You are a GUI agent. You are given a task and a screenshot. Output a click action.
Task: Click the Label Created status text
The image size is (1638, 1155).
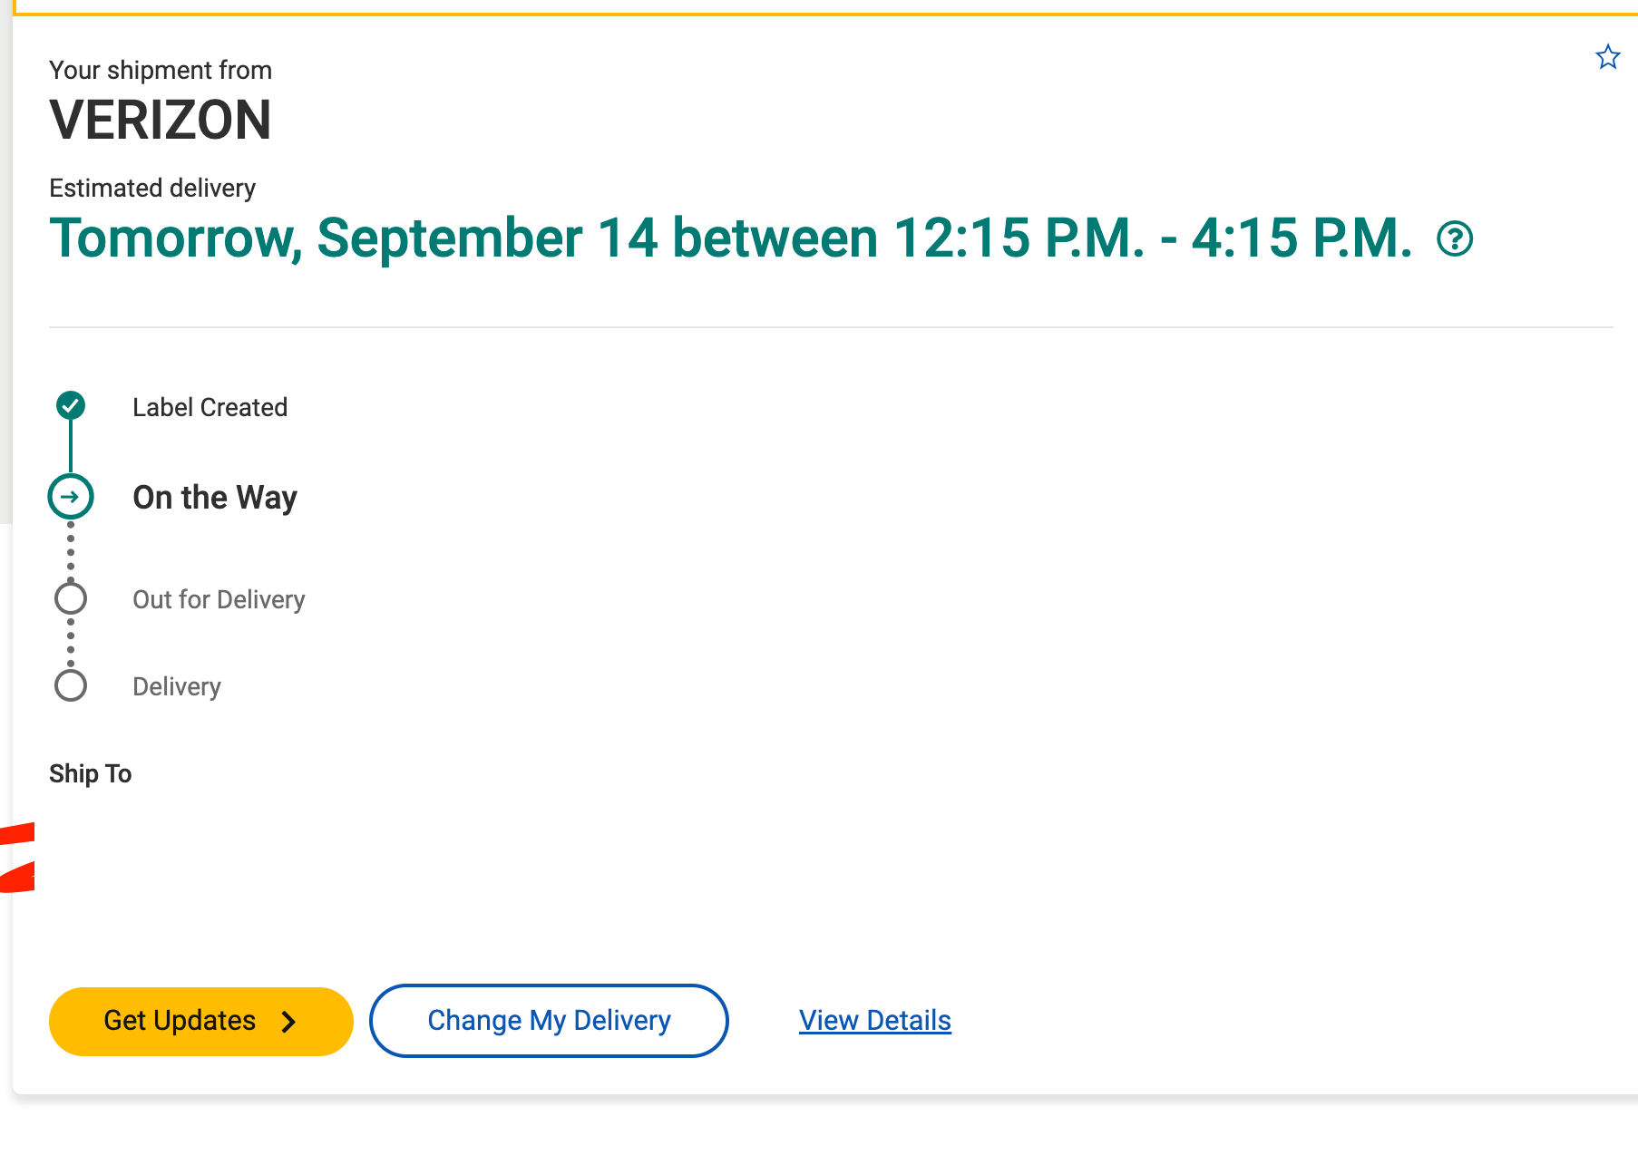click(x=210, y=408)
